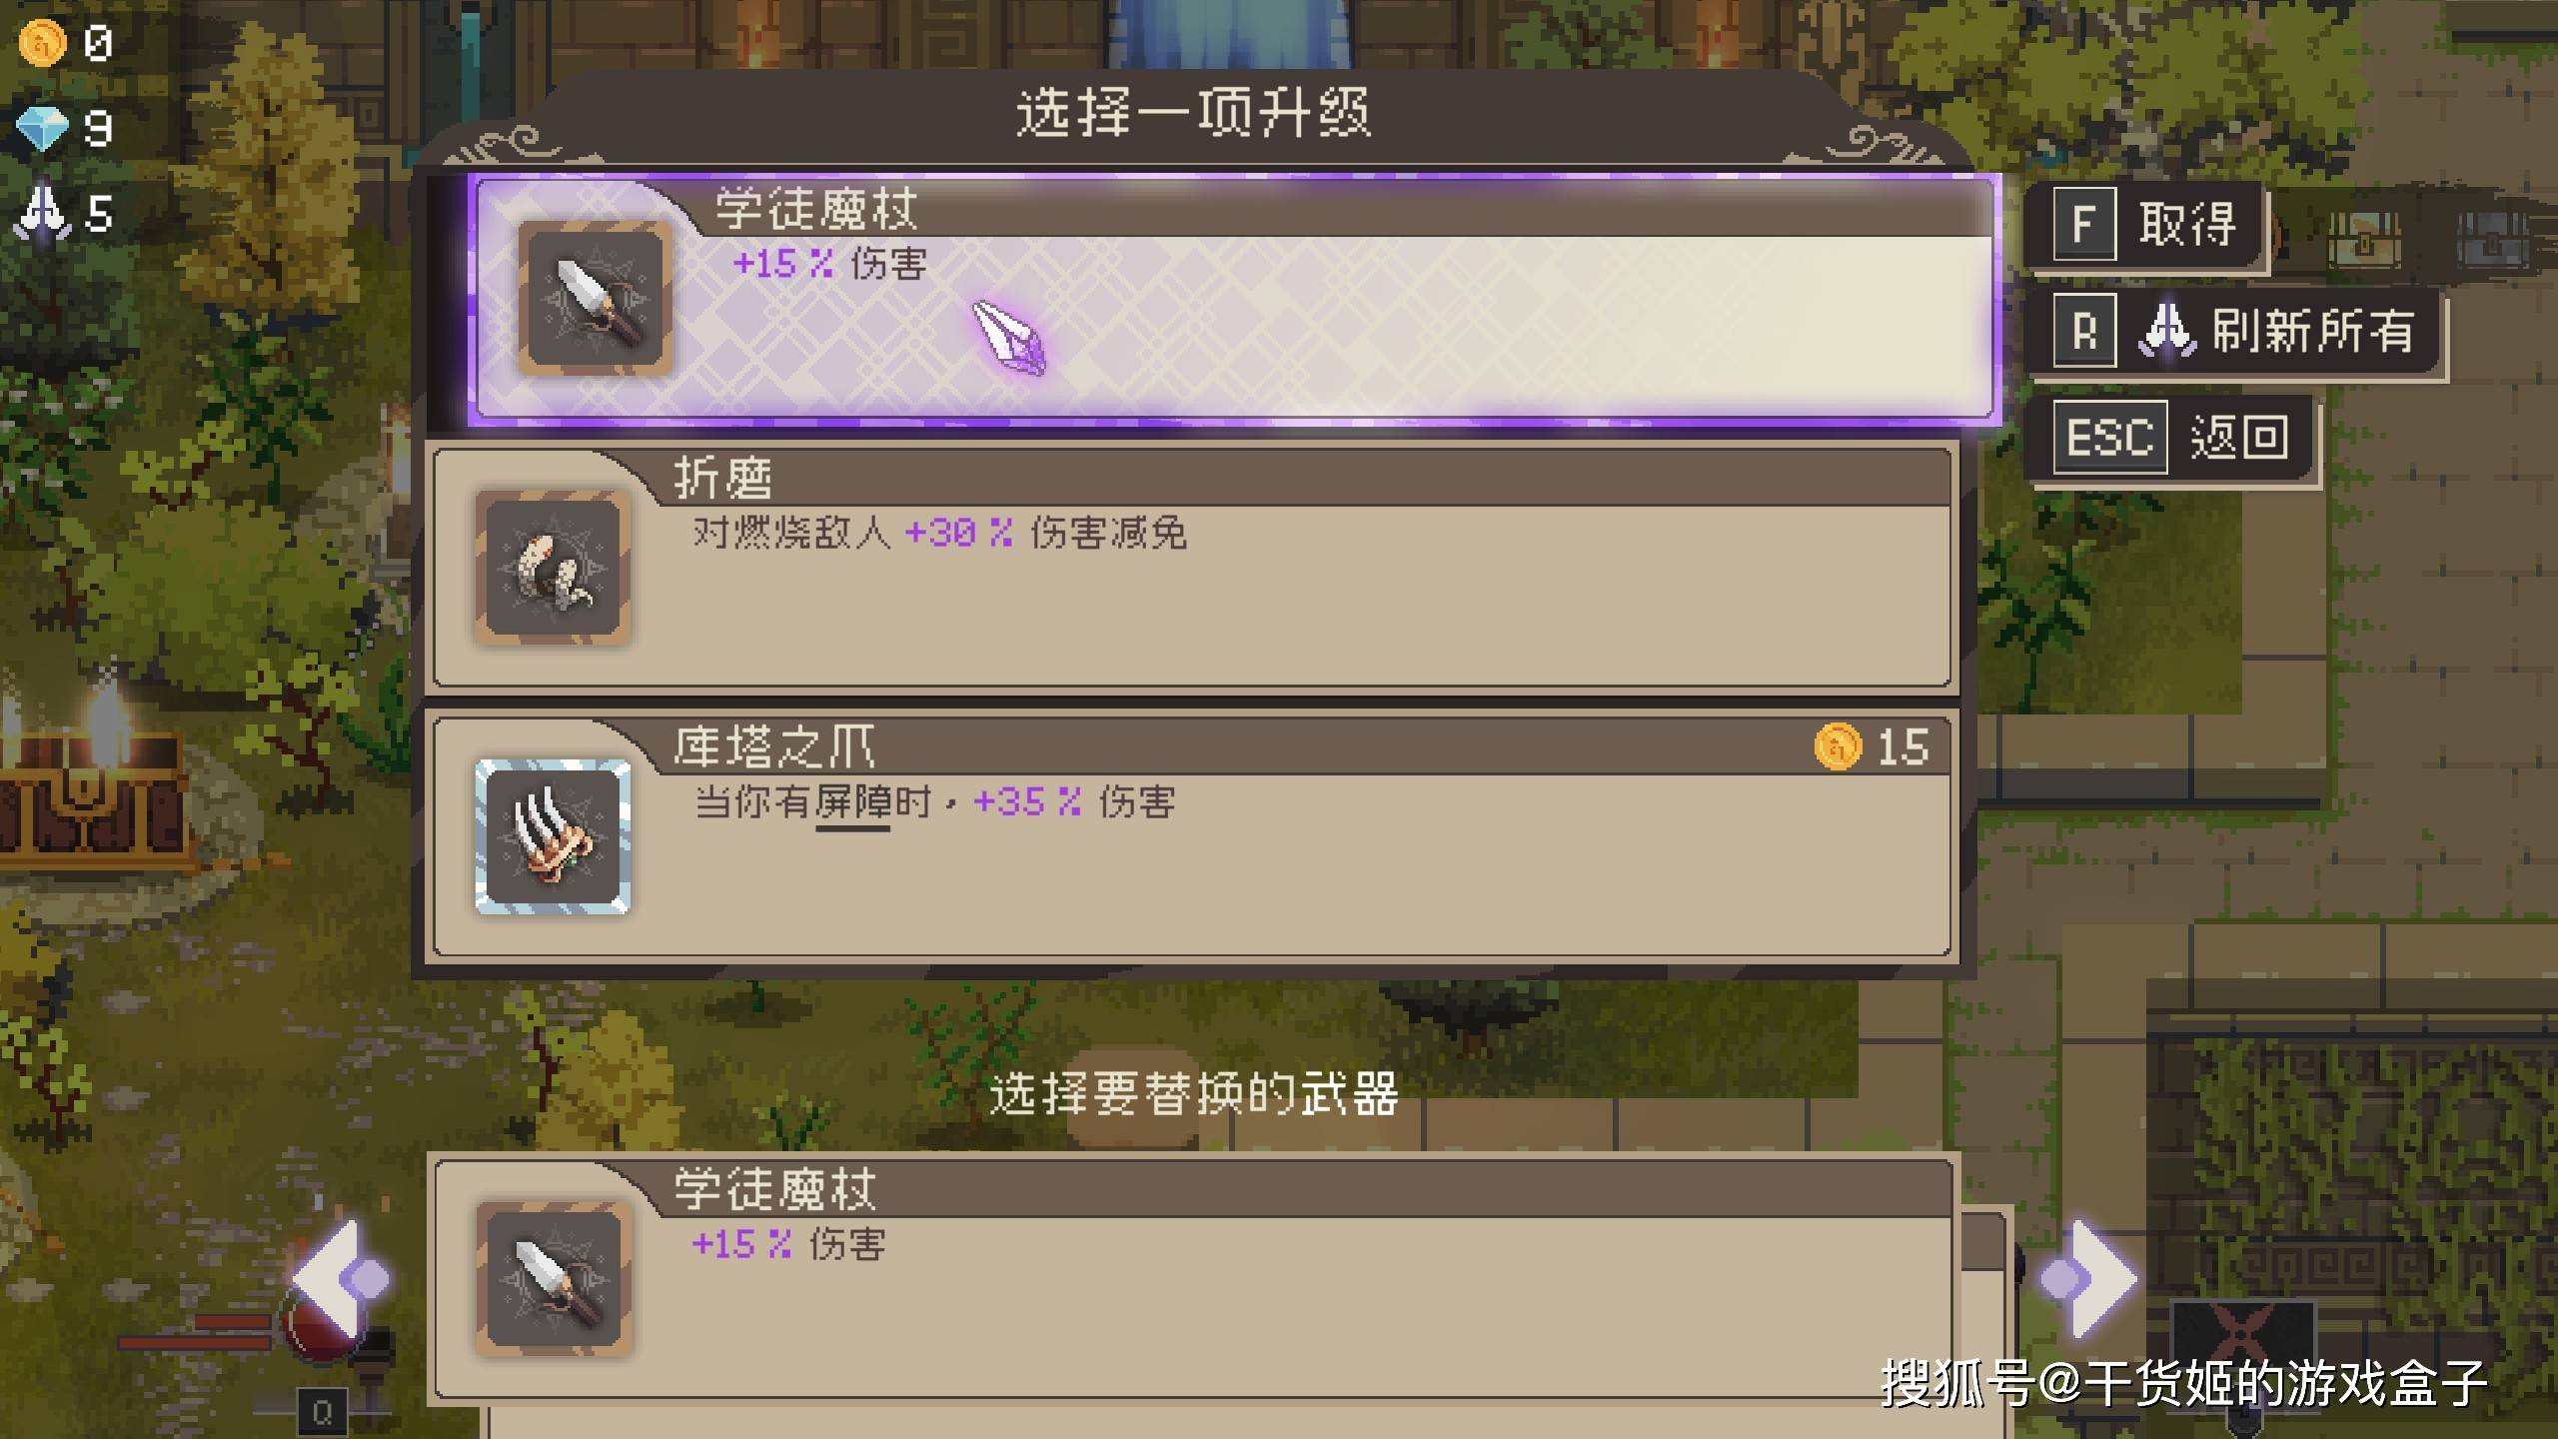2558x1439 pixels.
Task: Click the blue diamond gem counter icon
Action: [x=42, y=129]
